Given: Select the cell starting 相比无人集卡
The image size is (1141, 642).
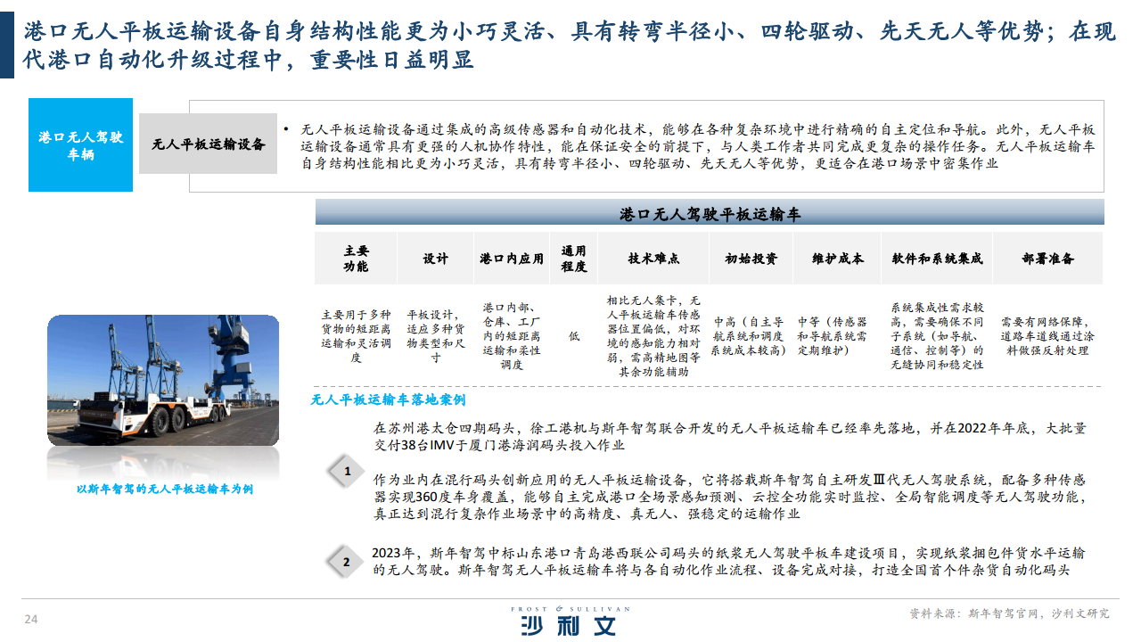Looking at the screenshot, I should pos(653,336).
